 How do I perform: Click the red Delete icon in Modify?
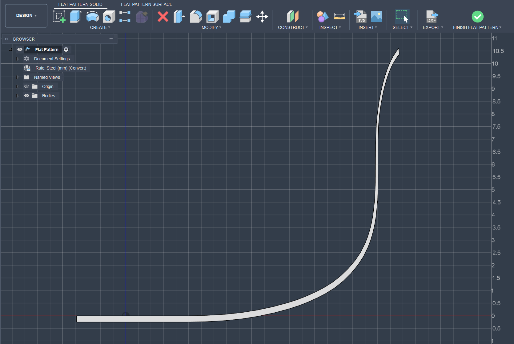coord(163,17)
